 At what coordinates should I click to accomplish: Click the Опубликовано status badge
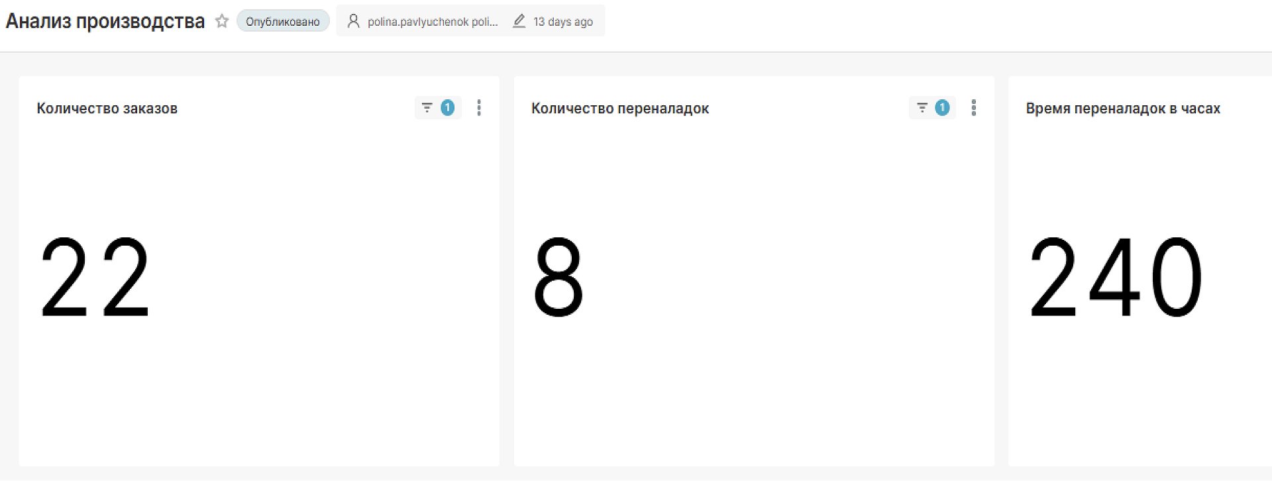click(283, 21)
